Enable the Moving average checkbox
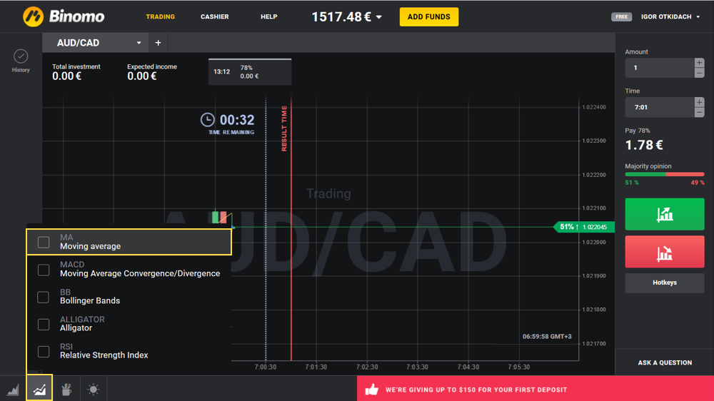 tap(44, 243)
